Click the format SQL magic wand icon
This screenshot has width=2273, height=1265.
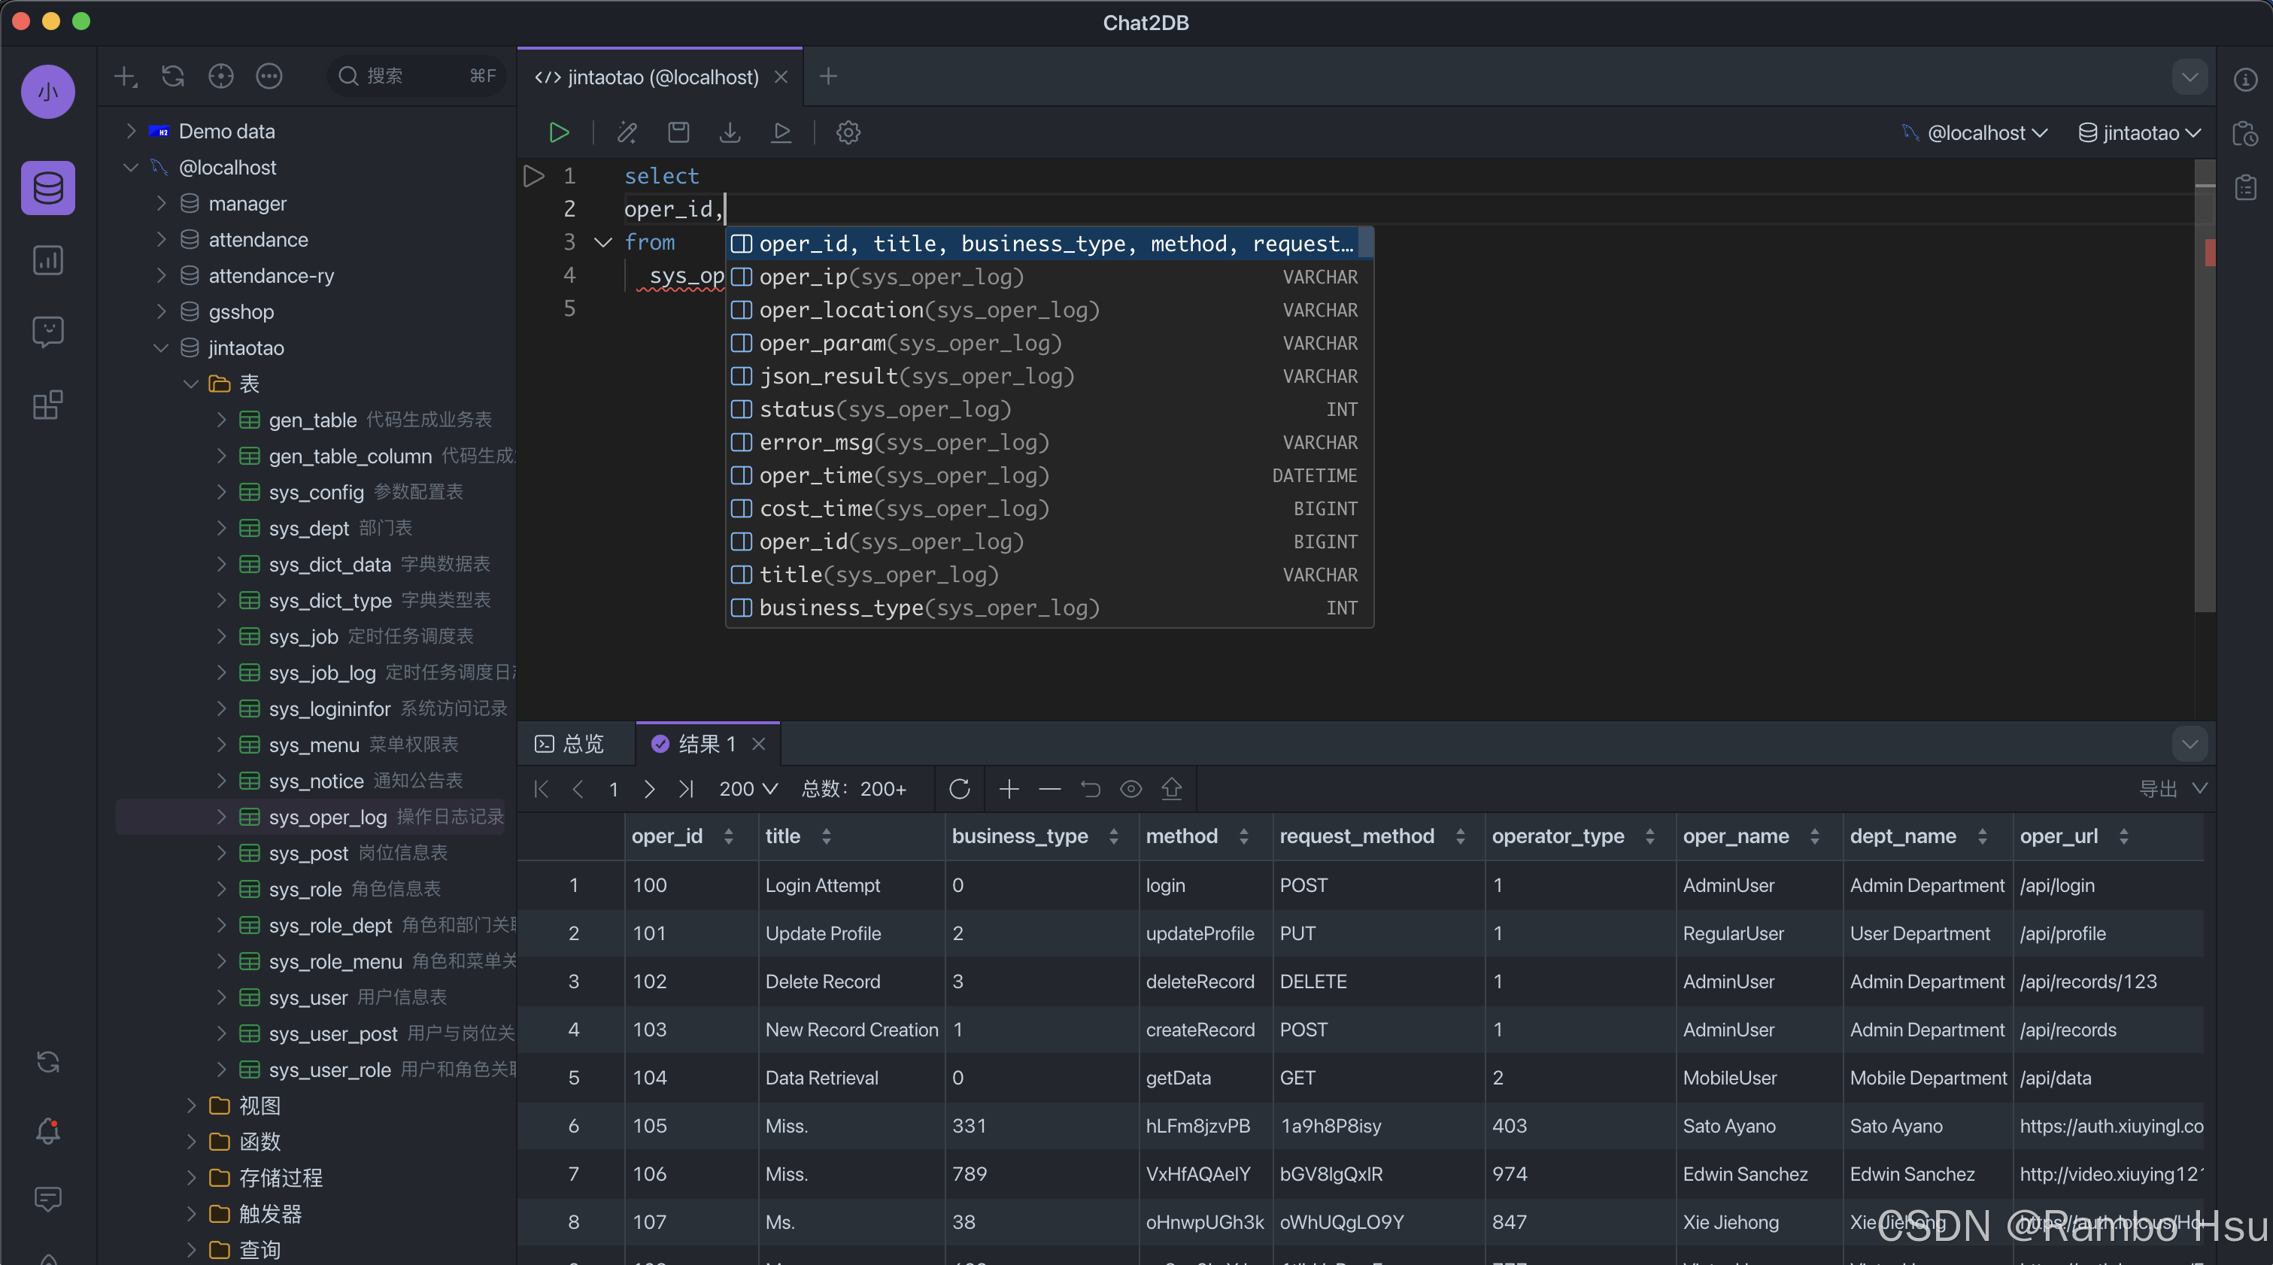pyautogui.click(x=627, y=132)
